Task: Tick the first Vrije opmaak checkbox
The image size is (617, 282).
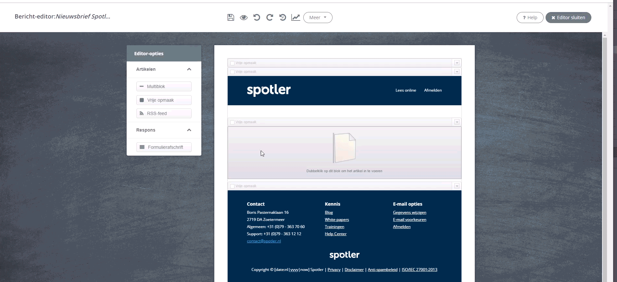Action: click(232, 63)
